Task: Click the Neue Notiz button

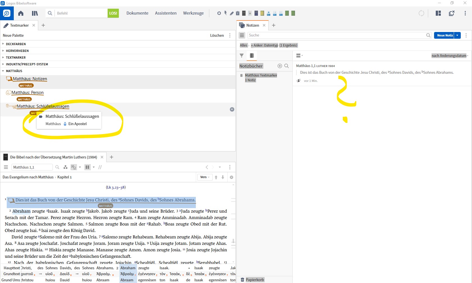Action: [x=444, y=35]
